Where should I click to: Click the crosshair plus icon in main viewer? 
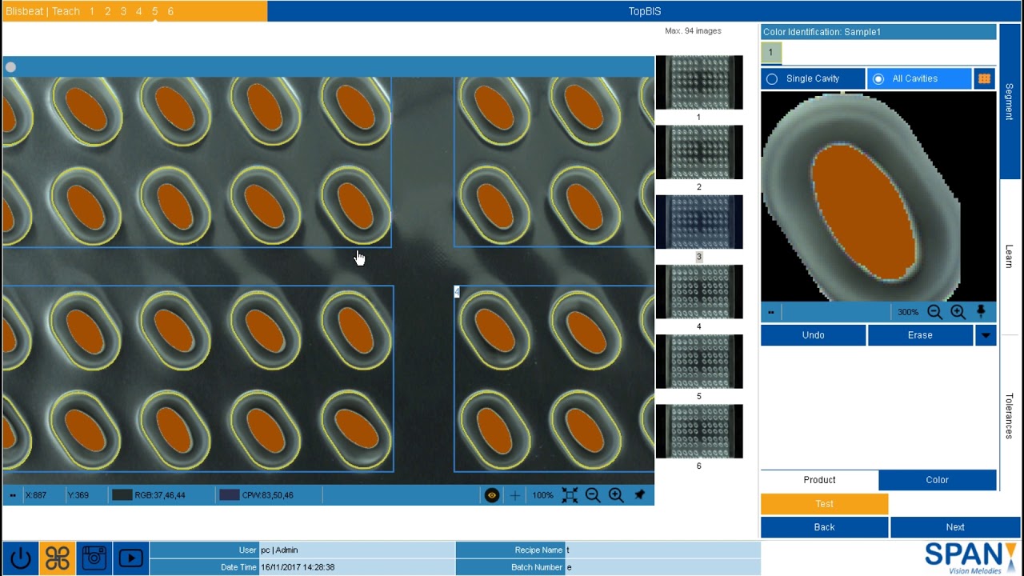coord(515,495)
